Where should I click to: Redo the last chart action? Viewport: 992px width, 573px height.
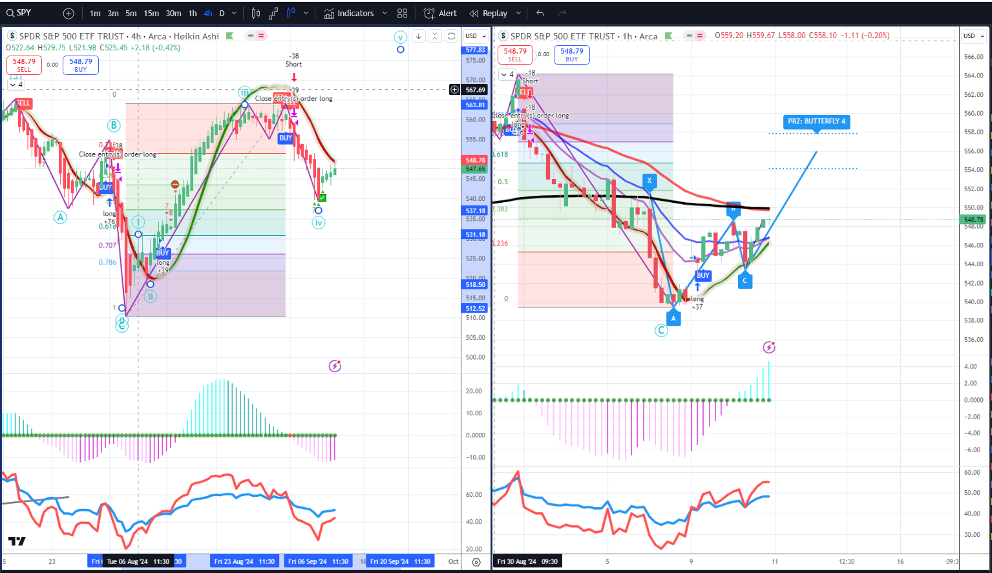click(562, 13)
